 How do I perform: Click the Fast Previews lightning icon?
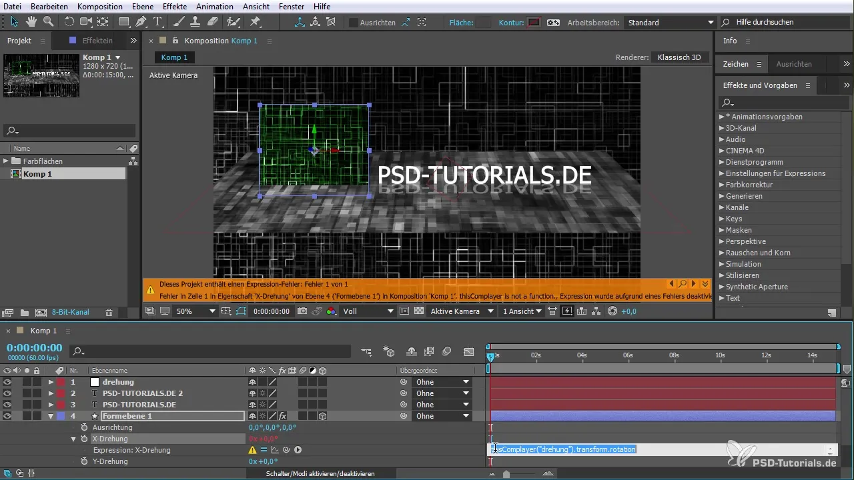pos(567,311)
